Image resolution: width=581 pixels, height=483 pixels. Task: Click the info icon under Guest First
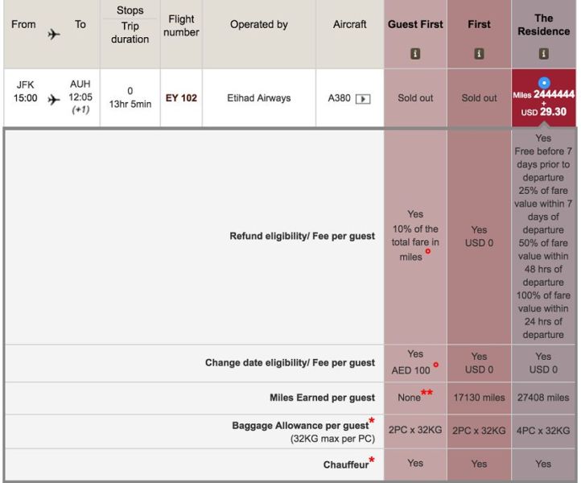(x=415, y=55)
